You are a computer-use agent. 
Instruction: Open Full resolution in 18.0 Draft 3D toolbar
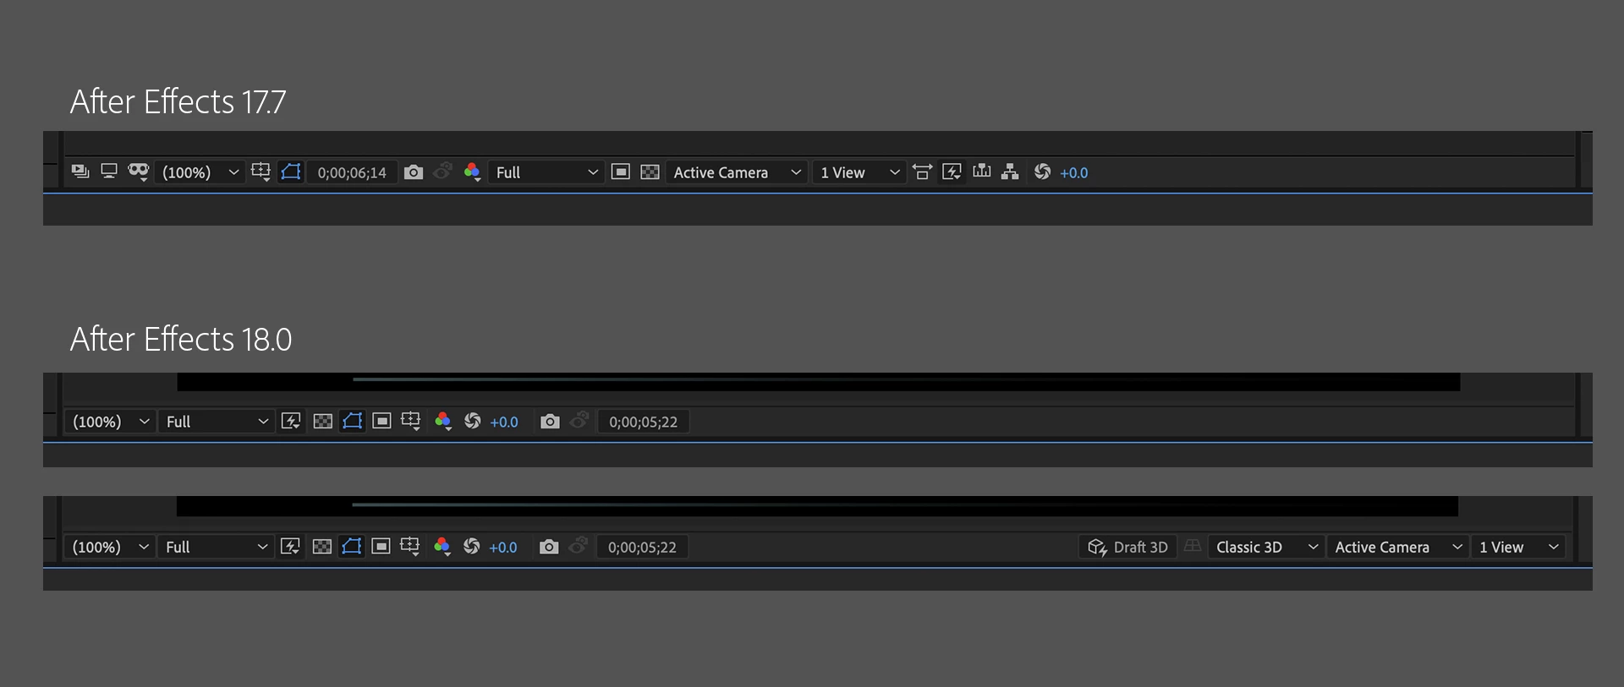click(215, 547)
